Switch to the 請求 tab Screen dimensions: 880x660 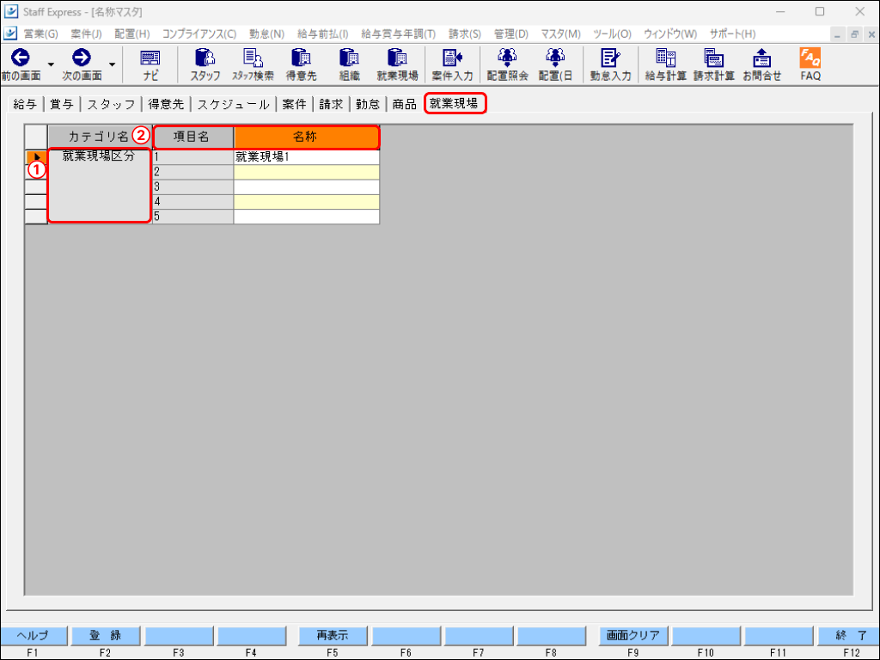coord(331,104)
